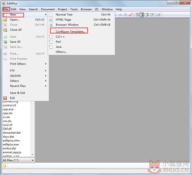
Task: Create a Normal Text document
Action: tap(81, 15)
